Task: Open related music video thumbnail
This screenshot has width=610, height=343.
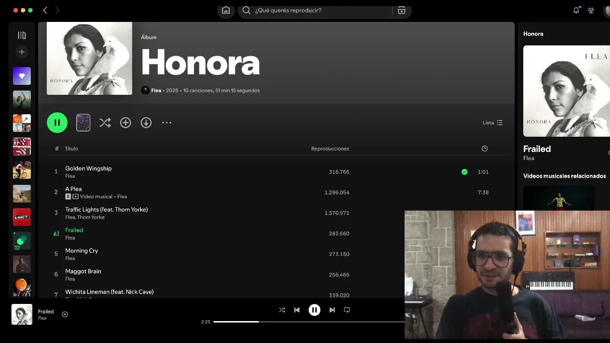Action: 559,198
